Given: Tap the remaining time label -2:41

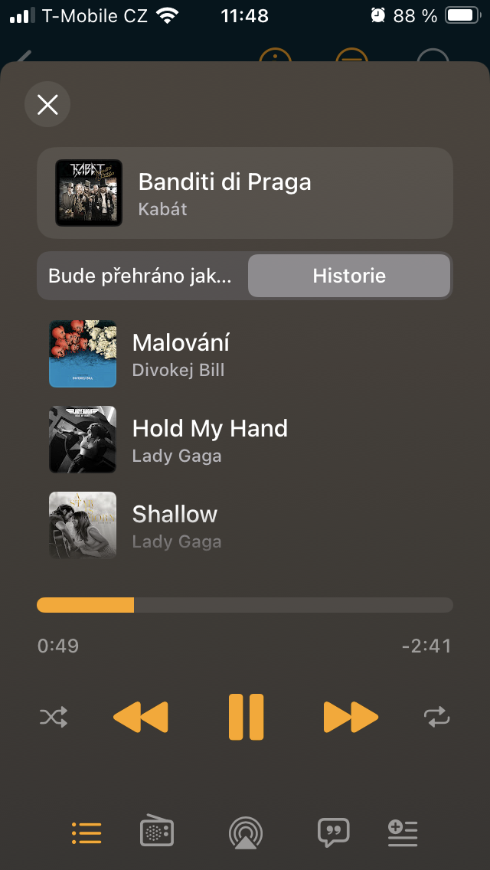Looking at the screenshot, I should click(426, 646).
